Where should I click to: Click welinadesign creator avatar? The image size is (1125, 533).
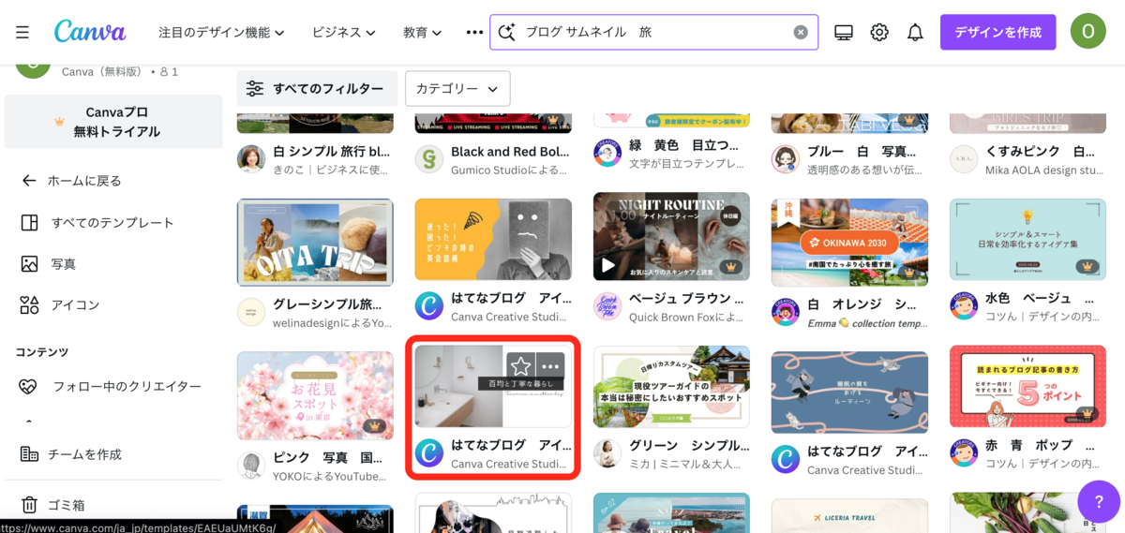coord(251,312)
